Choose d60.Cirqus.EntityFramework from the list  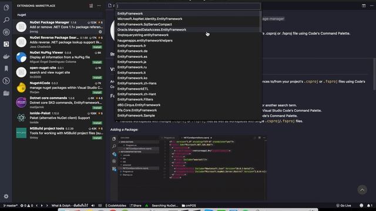[187, 105]
